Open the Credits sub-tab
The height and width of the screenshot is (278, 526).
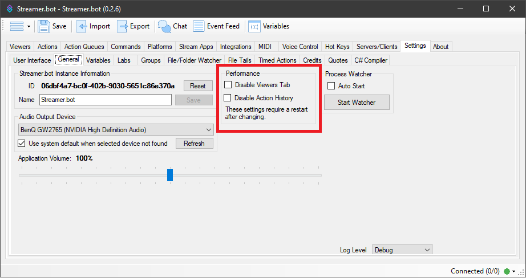pyautogui.click(x=312, y=60)
